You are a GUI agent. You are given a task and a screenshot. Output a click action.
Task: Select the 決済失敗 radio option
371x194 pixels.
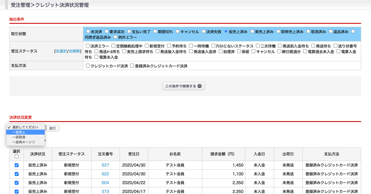pyautogui.click(x=203, y=32)
